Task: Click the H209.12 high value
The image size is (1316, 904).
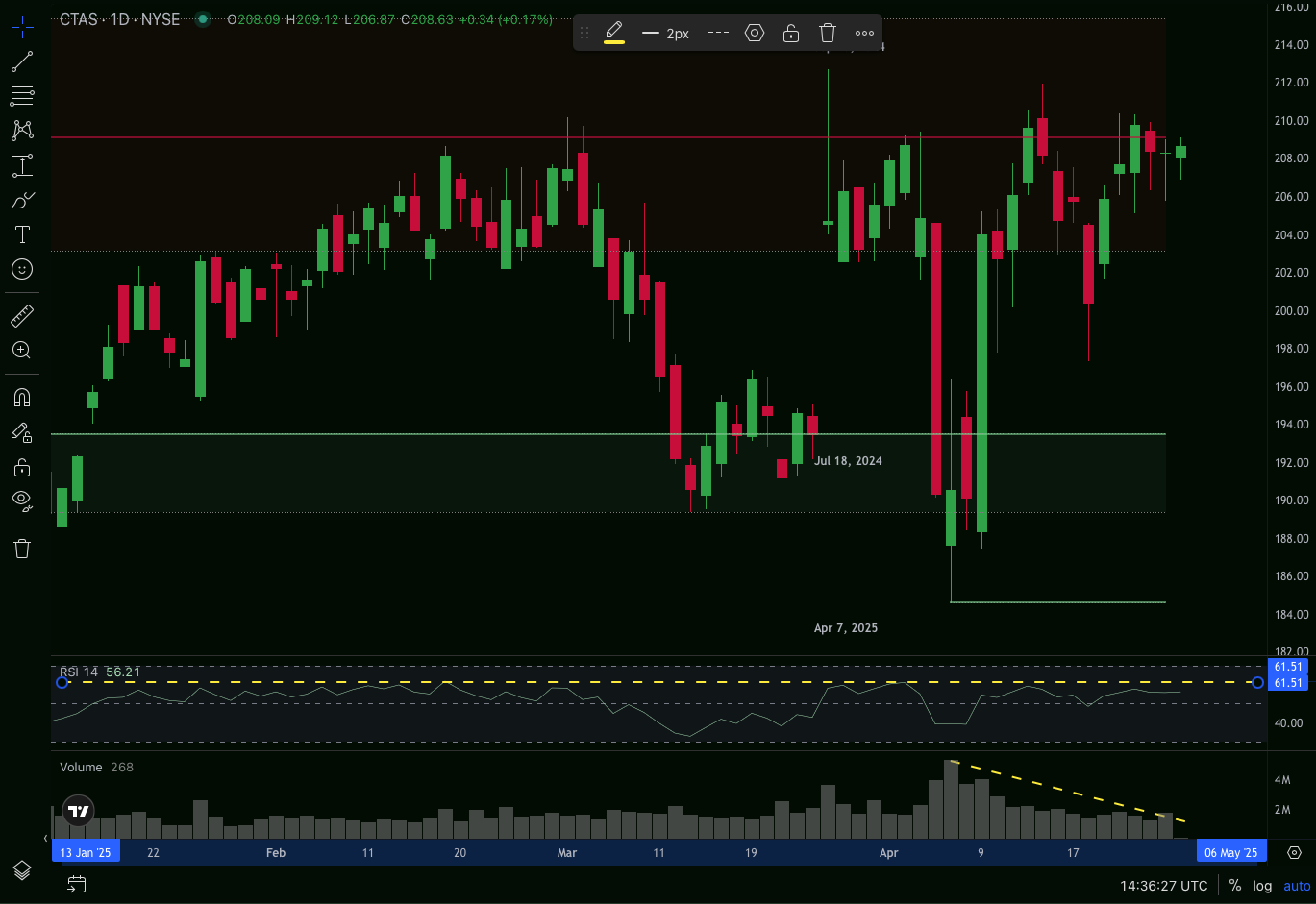Action: (312, 19)
